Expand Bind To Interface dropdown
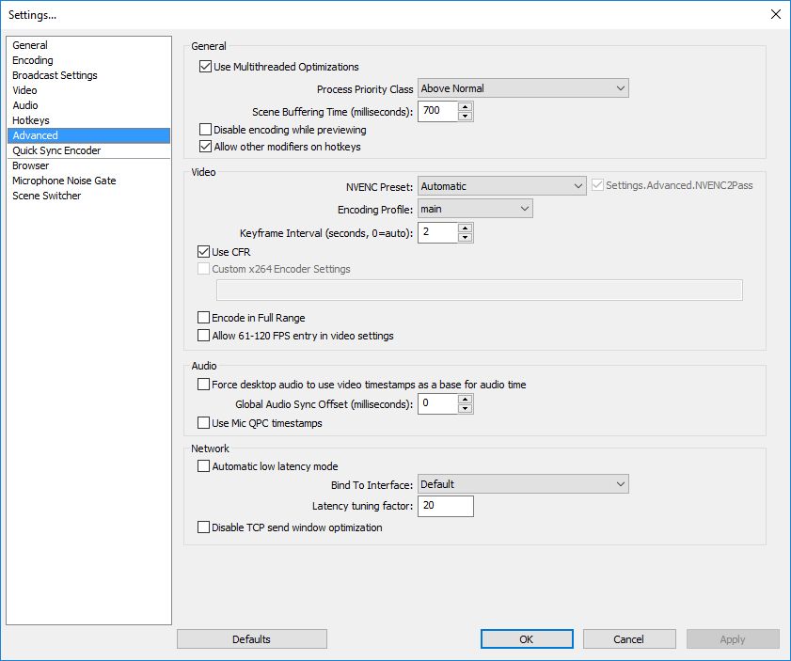The image size is (791, 661). tap(523, 484)
